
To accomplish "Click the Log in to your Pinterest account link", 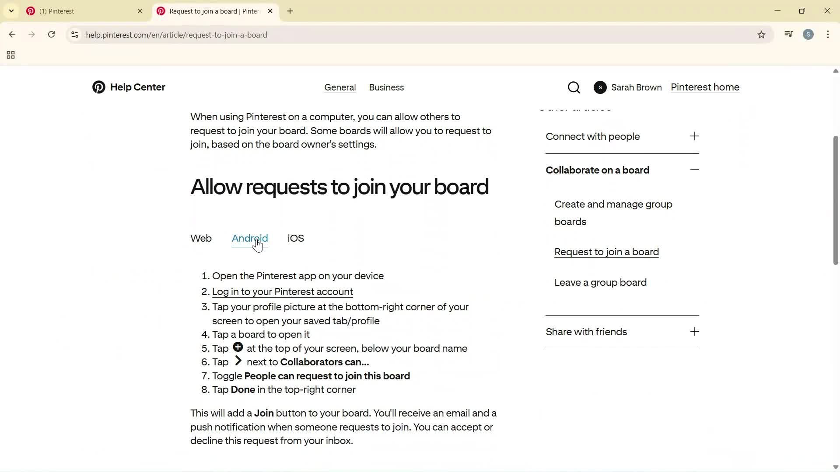I will 283,292.
